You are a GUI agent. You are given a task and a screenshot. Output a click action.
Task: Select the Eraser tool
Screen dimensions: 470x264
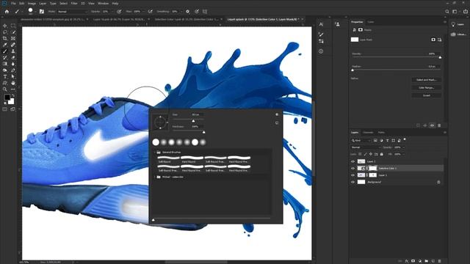[x=13, y=57]
